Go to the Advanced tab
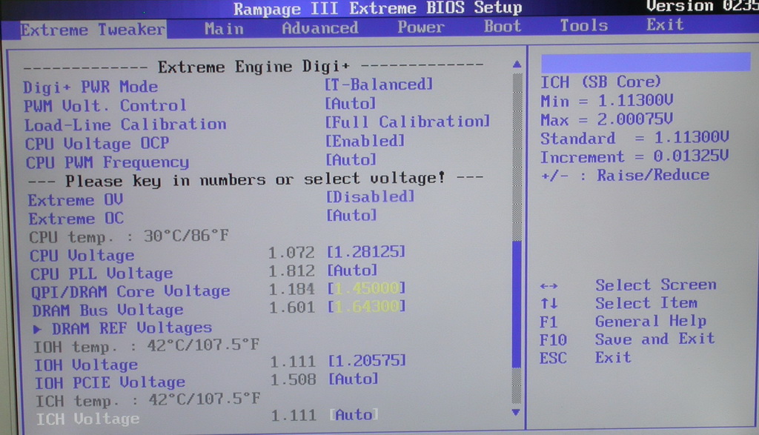 tap(320, 27)
